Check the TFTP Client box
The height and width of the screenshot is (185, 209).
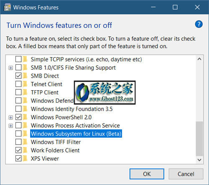[x=18, y=92]
